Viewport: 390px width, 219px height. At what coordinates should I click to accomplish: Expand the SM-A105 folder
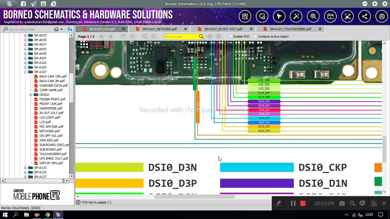click(x=26, y=67)
